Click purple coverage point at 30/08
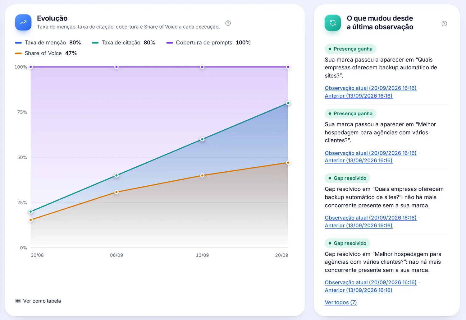The width and height of the screenshot is (466, 320). point(31,67)
